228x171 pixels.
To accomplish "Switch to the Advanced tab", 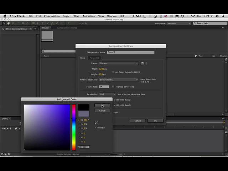I will pos(94,58).
